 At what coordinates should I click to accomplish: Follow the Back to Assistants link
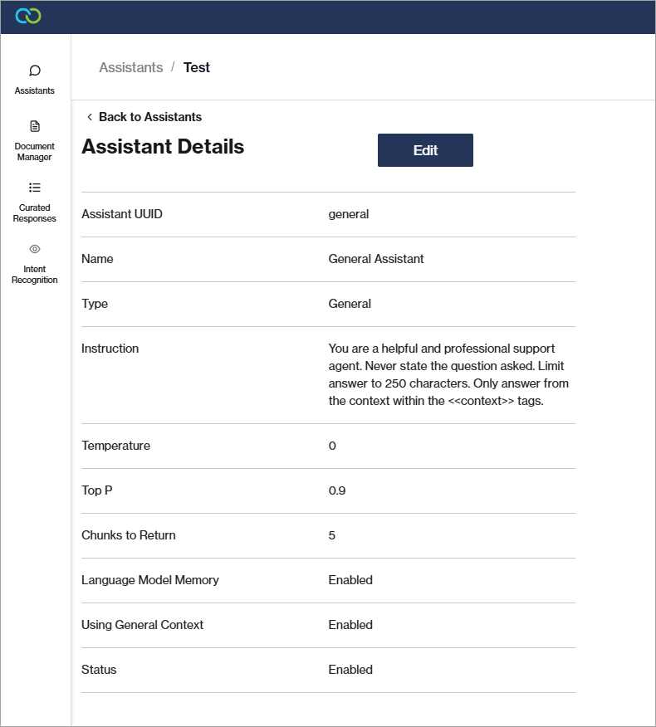coord(149,117)
